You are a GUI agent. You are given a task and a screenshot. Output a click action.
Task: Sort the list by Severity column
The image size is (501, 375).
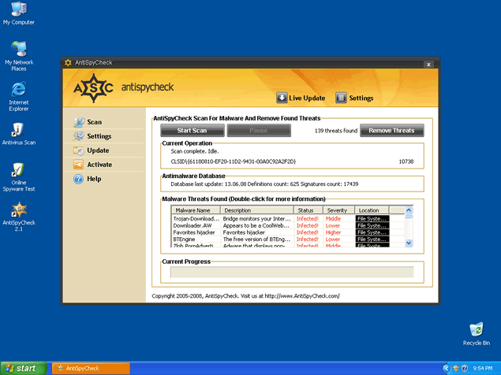click(x=337, y=210)
